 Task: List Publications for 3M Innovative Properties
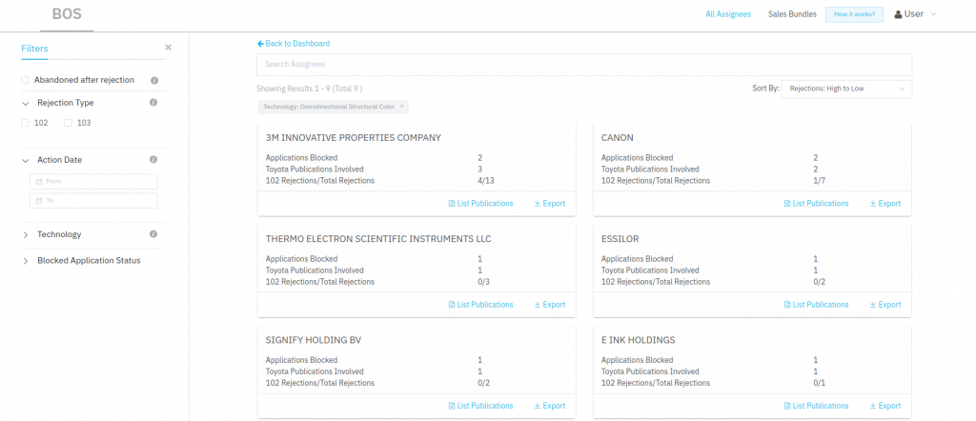(x=480, y=203)
